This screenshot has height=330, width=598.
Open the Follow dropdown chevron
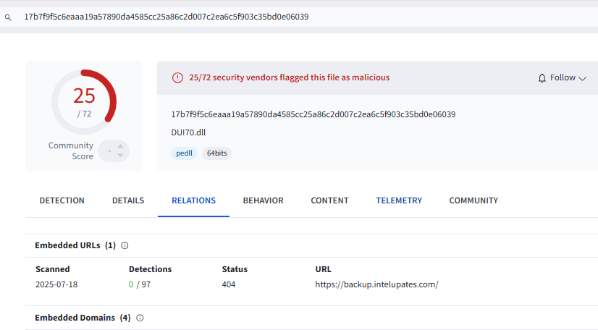pos(582,78)
